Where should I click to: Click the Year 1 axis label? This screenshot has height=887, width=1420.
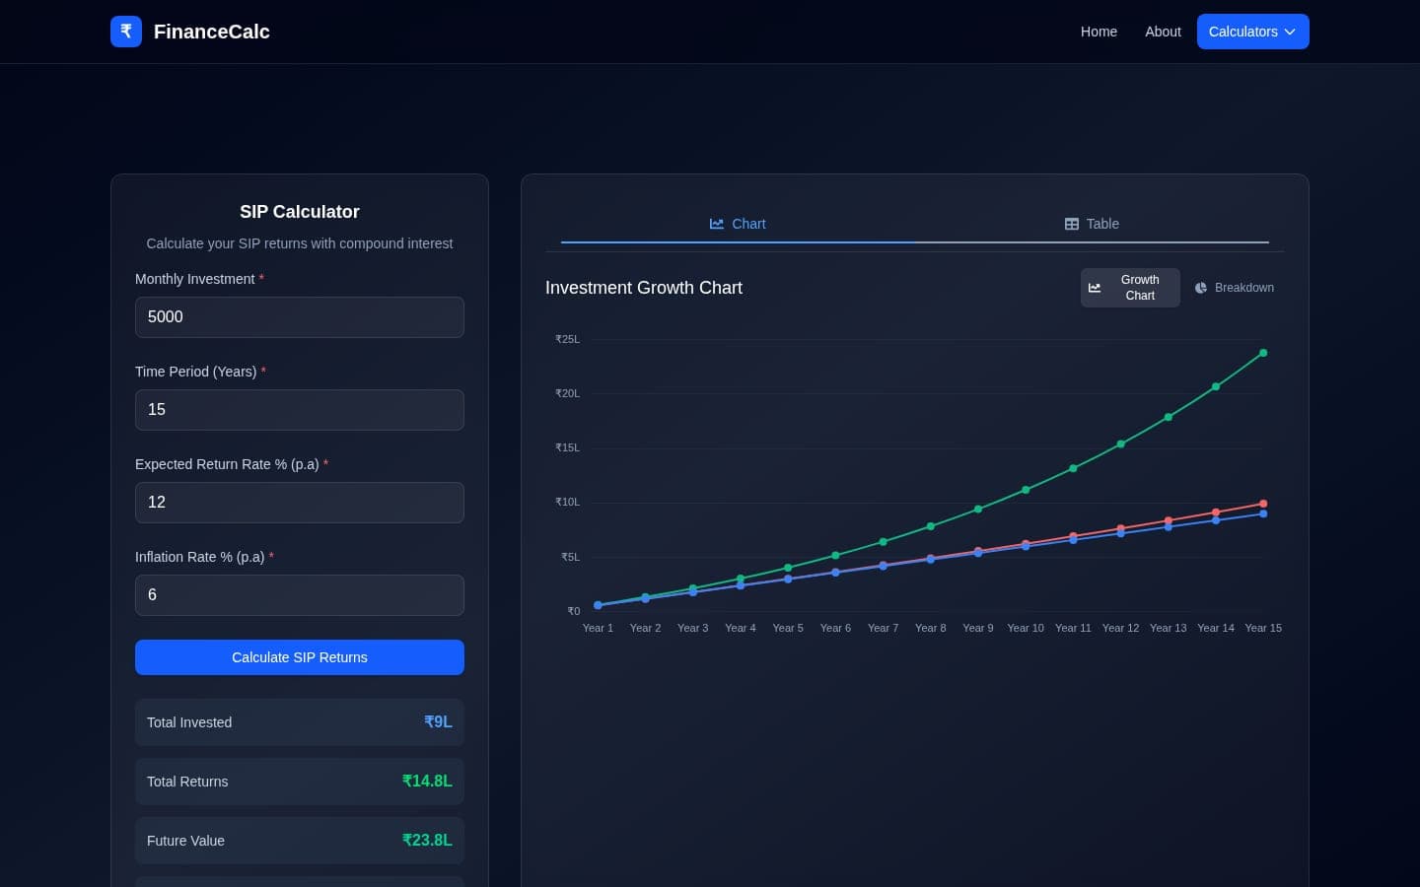click(x=598, y=628)
